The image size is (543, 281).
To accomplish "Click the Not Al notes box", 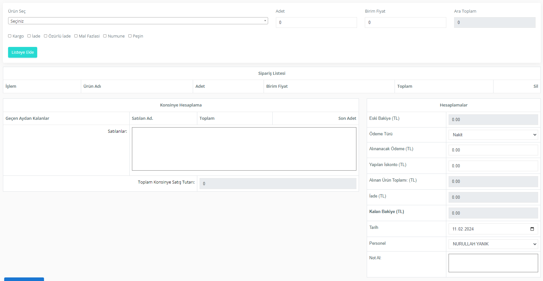I will coord(493,263).
